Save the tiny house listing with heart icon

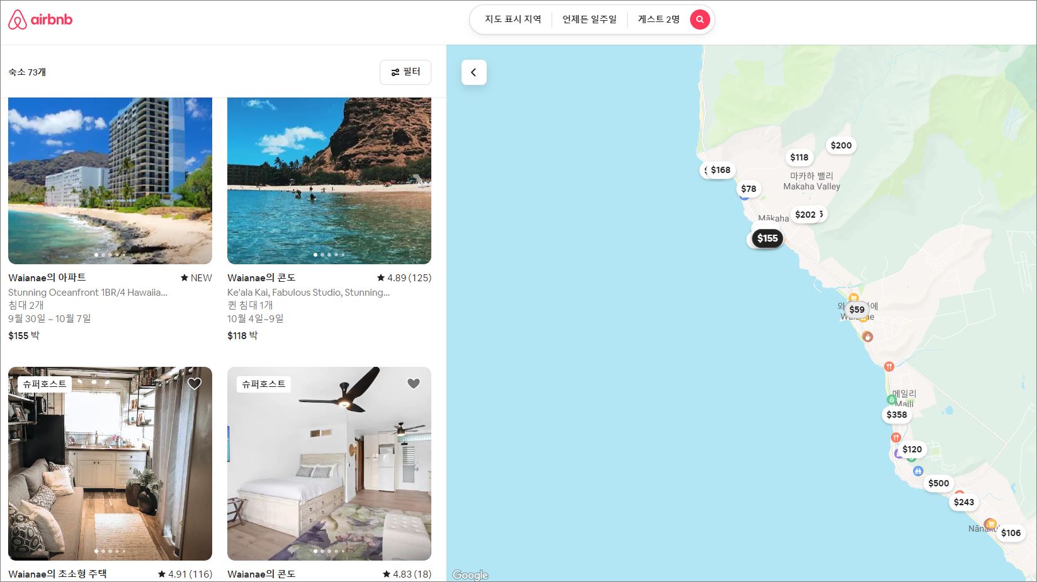(195, 384)
